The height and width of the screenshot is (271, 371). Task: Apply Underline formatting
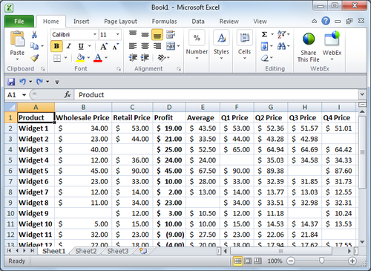[x=81, y=46]
